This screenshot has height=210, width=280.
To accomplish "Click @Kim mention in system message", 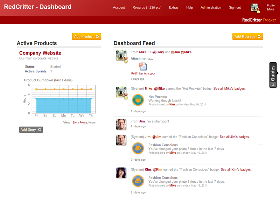I will [x=157, y=170].
